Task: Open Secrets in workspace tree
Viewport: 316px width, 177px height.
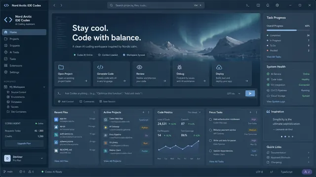Action: click(13, 107)
